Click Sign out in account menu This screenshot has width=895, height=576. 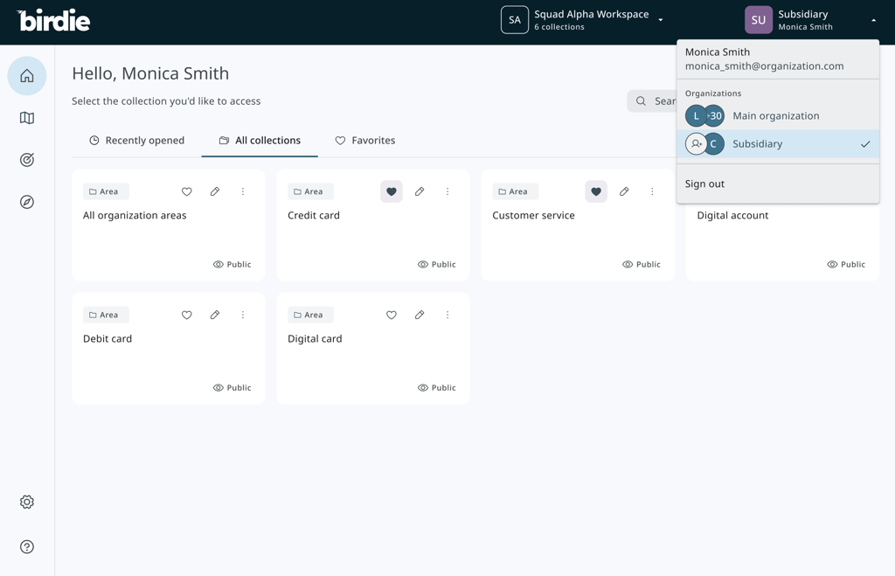[x=704, y=184]
